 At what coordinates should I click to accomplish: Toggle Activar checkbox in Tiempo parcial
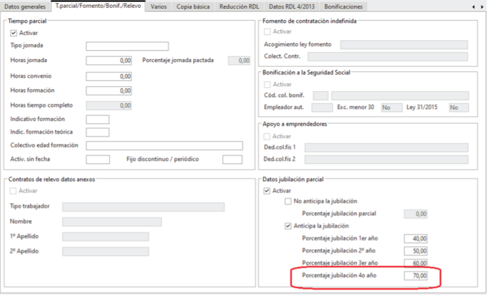point(14,33)
